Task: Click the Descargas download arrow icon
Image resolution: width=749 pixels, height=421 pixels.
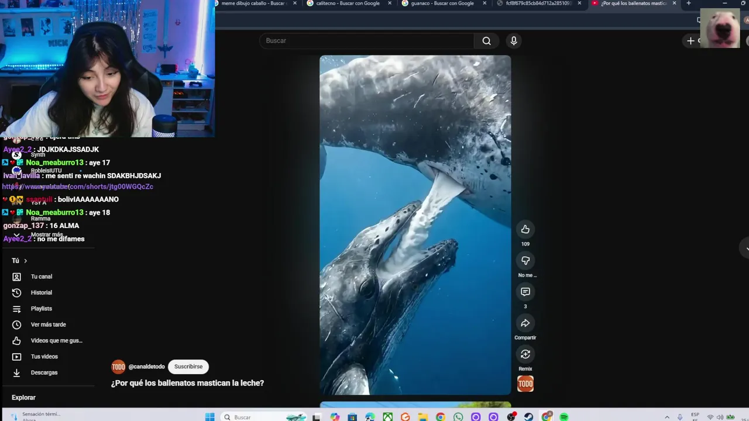Action: click(x=16, y=372)
